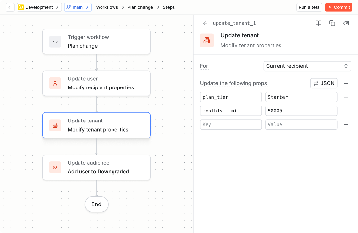Toggle JSON editing mode for props
The image size is (358, 233).
324,83
